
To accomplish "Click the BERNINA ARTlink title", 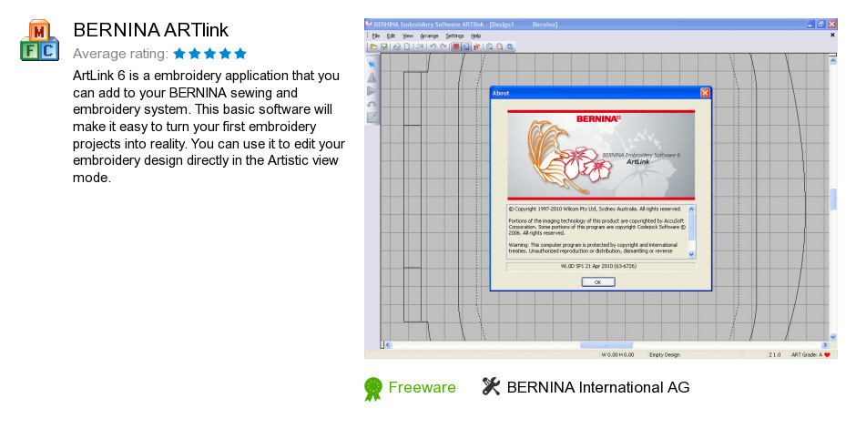I will coord(150,30).
